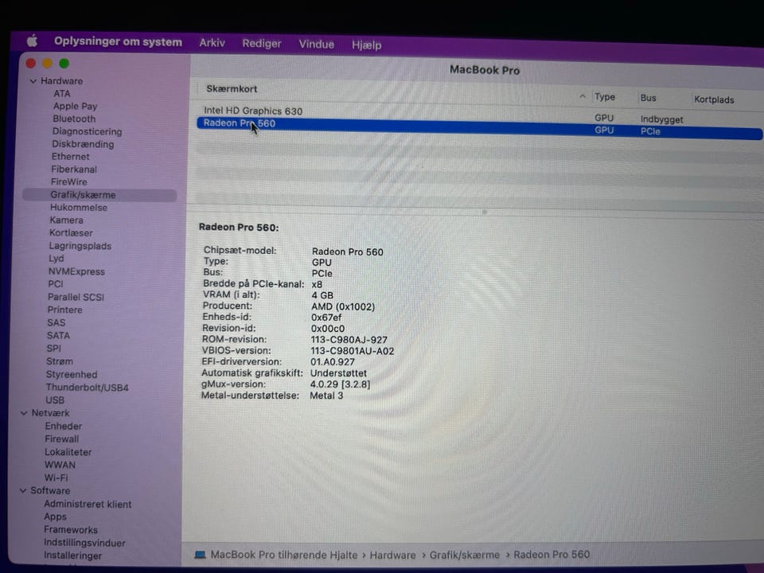764x573 pixels.
Task: Click Hardware in the path bar
Action: pyautogui.click(x=392, y=555)
